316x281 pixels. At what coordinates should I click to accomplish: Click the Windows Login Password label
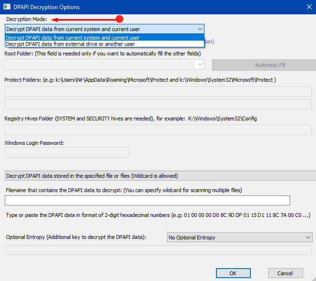point(34,143)
